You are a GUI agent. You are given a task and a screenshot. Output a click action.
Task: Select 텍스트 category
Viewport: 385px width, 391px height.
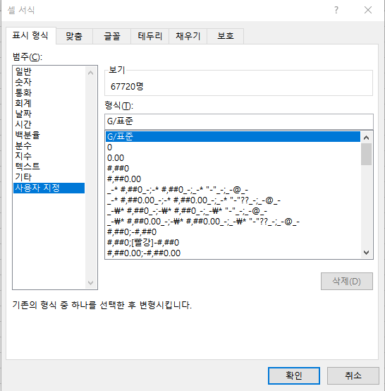click(49, 167)
